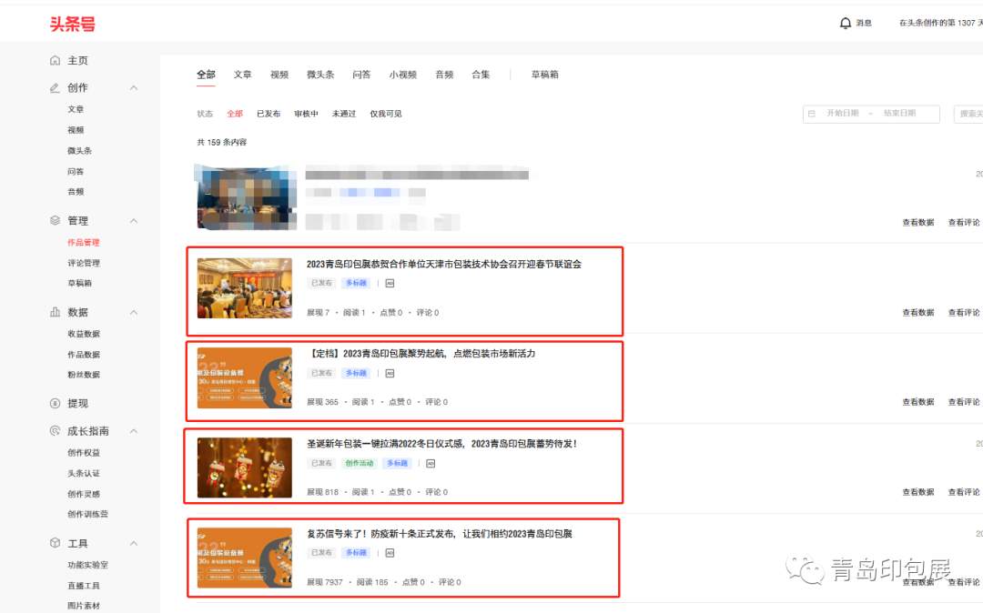The height and width of the screenshot is (613, 983).
Task: Click ad icon on 圣诞新年包装 article
Action: click(431, 463)
